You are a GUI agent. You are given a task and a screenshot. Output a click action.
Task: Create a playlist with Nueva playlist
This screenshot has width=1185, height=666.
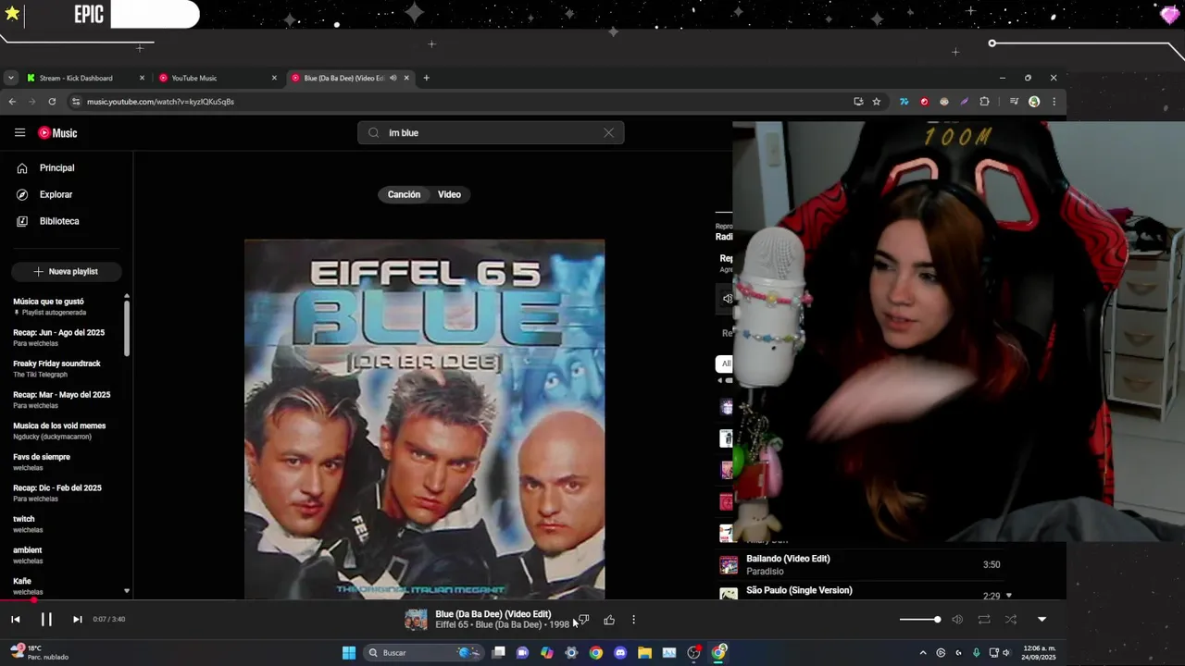66,272
